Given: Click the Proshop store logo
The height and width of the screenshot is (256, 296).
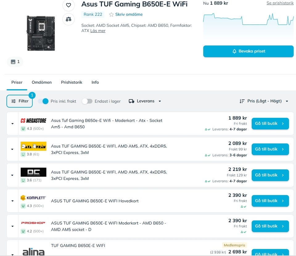Looking at the screenshot, I should click(x=33, y=223).
